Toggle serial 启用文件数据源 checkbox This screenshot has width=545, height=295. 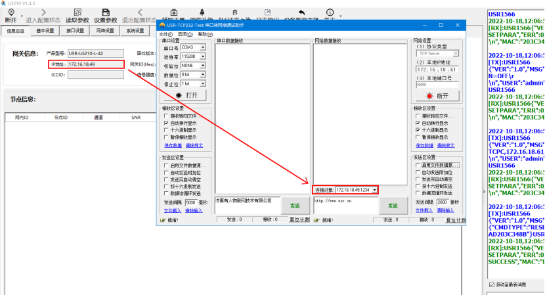pos(166,166)
